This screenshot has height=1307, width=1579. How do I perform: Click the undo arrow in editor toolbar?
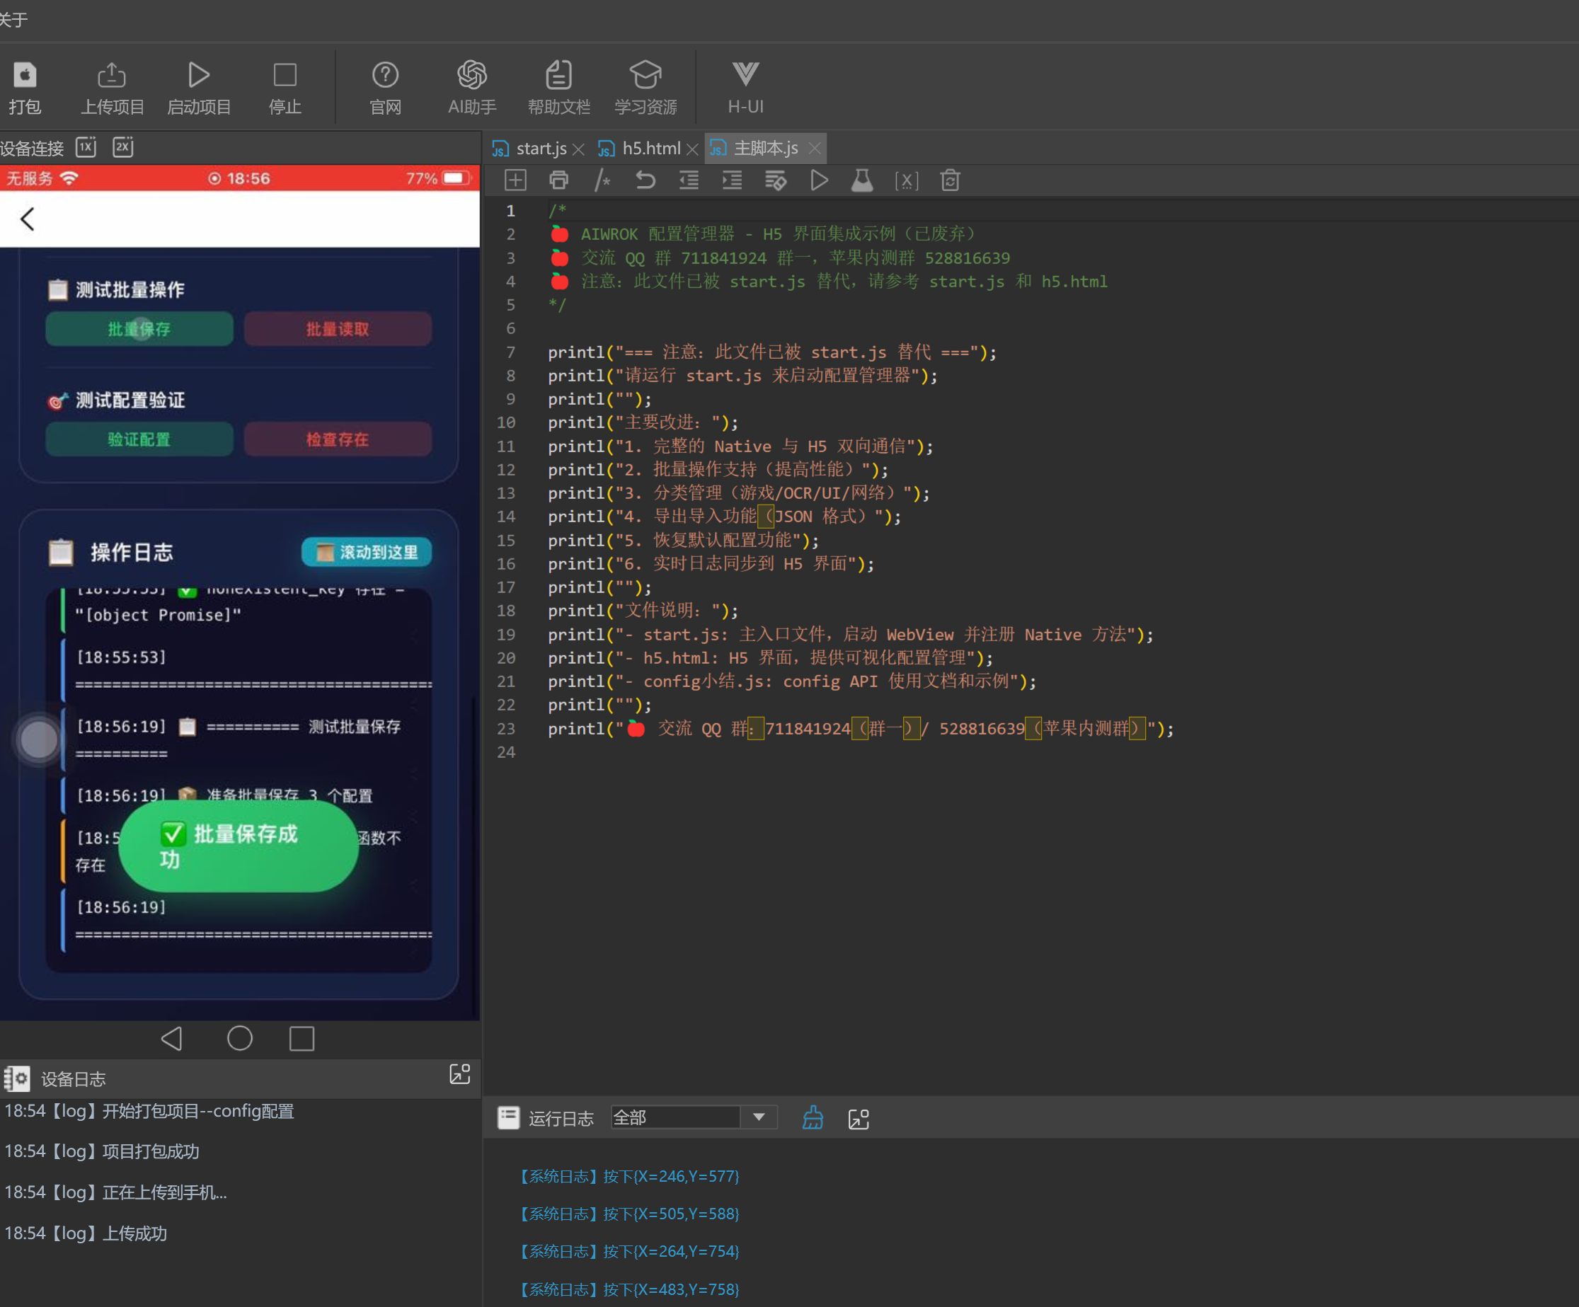tap(645, 180)
